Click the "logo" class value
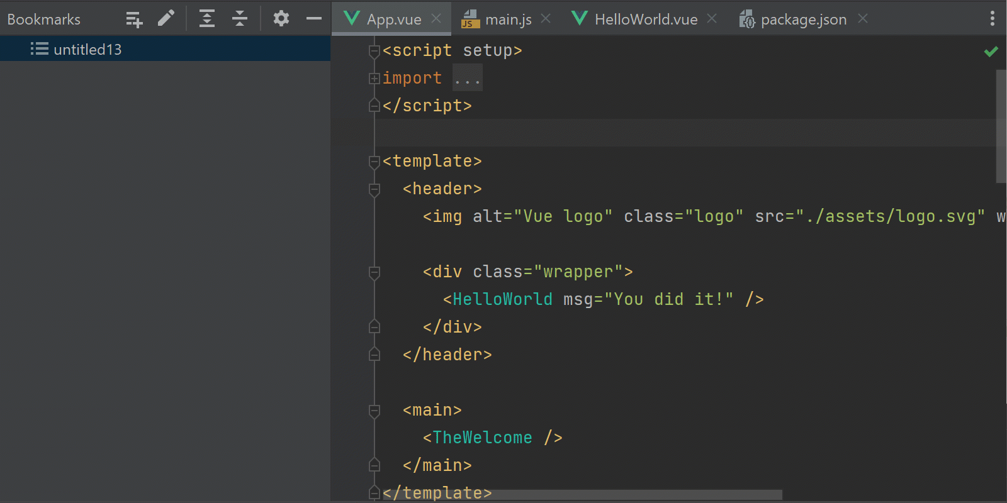Viewport: 1007px width, 503px height. (x=714, y=216)
